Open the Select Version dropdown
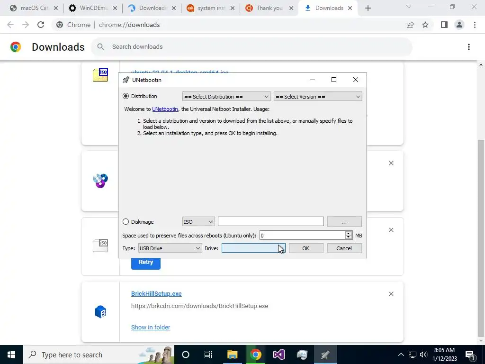Viewport: 485px width, 364px height. 318,97
